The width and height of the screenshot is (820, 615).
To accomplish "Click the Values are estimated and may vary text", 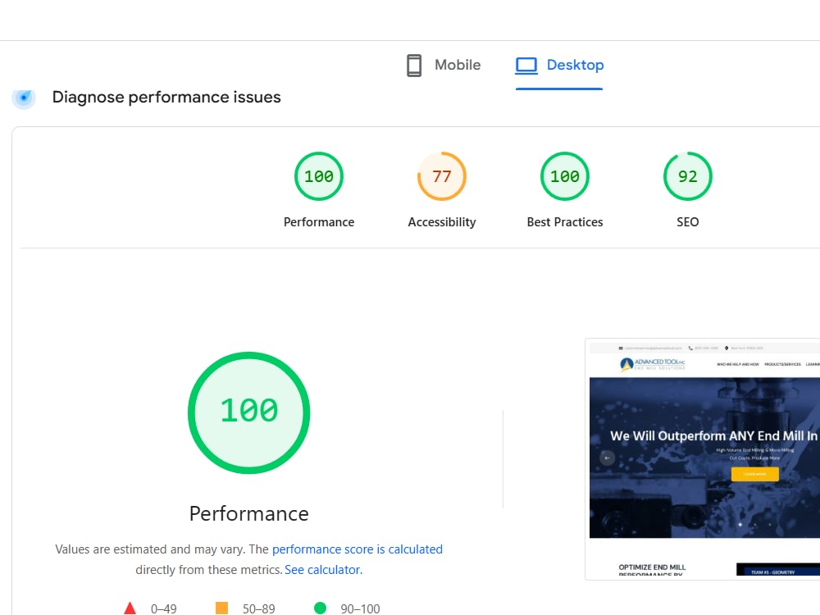I will pos(149,549).
